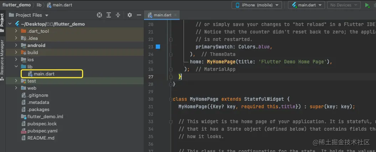Click the pubspec.yaml YML file icon
This screenshot has width=376, height=152.
[x=24, y=131]
